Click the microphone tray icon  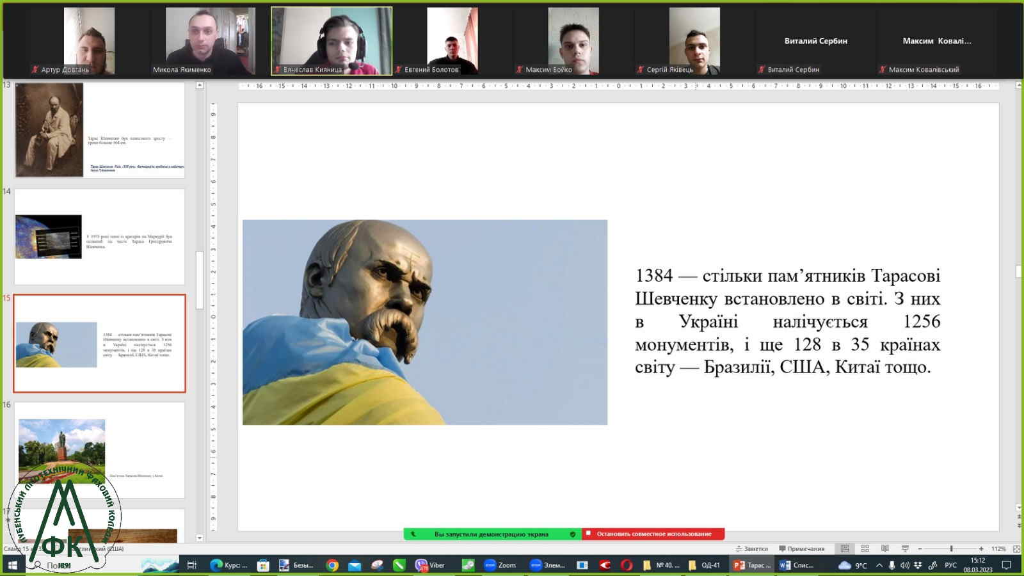click(x=892, y=565)
